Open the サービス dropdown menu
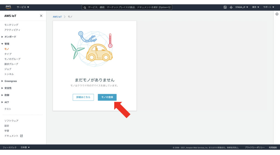 [23, 7]
